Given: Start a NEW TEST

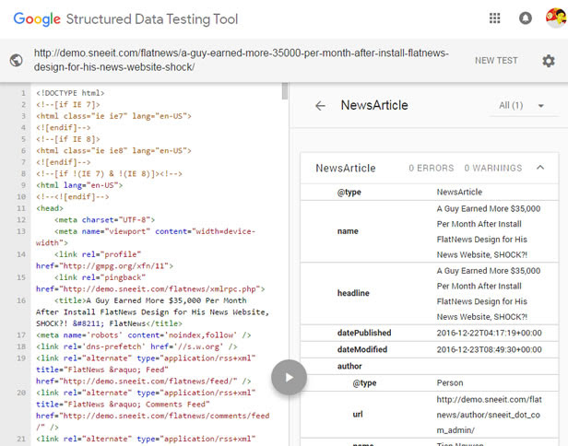Looking at the screenshot, I should coord(496,61).
